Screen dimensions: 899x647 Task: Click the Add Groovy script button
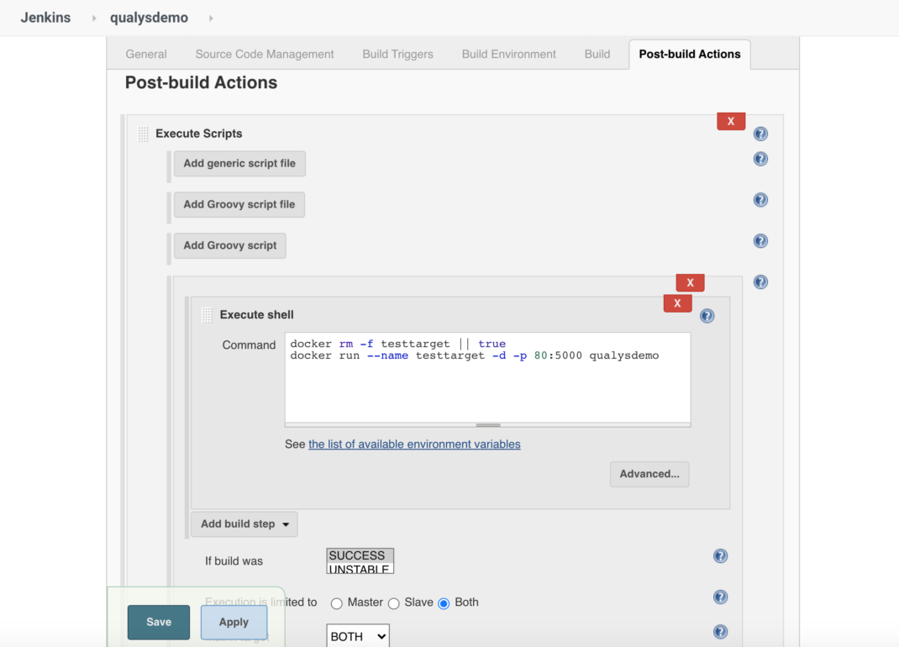[x=230, y=245]
